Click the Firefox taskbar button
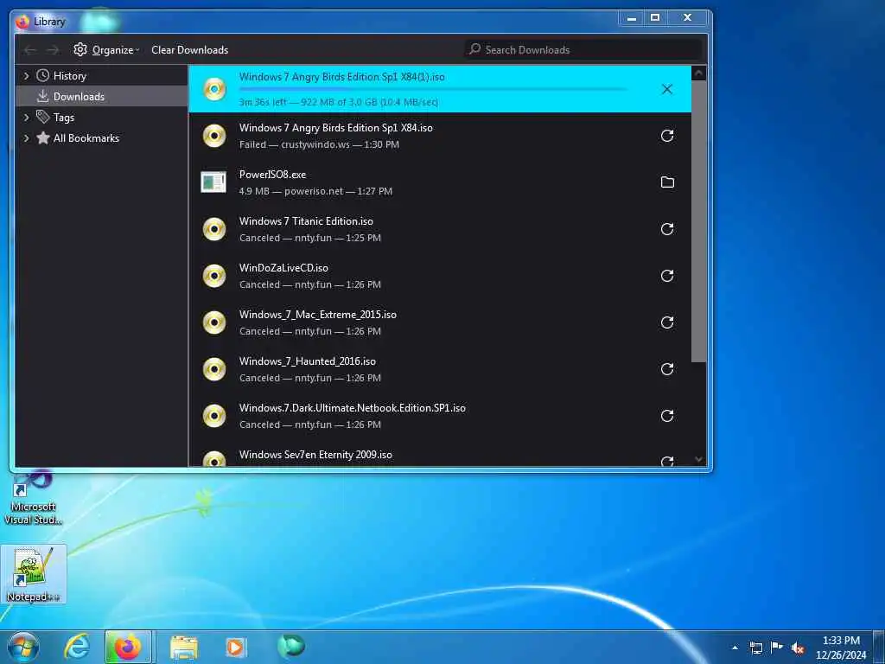885x664 pixels. coord(128,647)
